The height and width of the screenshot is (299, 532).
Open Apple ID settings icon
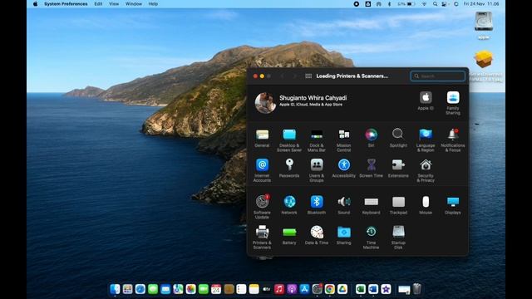(426, 98)
